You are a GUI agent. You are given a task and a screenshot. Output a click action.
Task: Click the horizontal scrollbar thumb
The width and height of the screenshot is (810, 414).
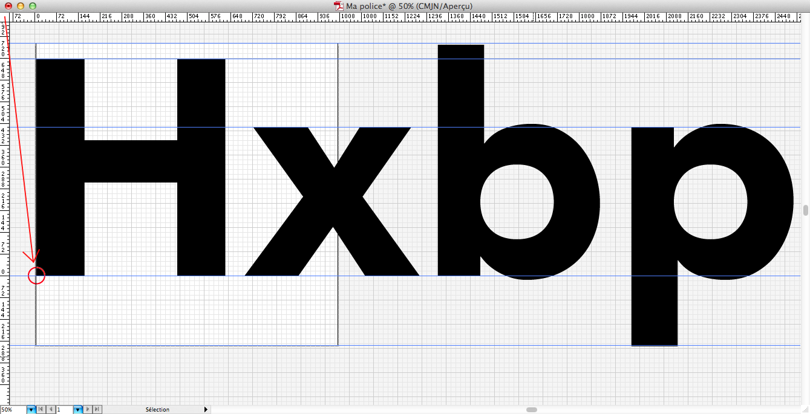(x=532, y=410)
